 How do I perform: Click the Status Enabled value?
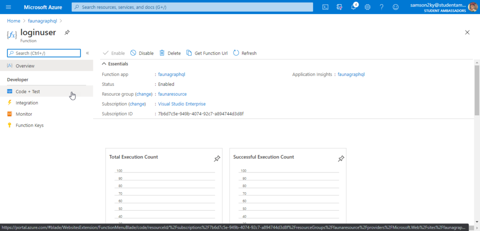pos(166,84)
